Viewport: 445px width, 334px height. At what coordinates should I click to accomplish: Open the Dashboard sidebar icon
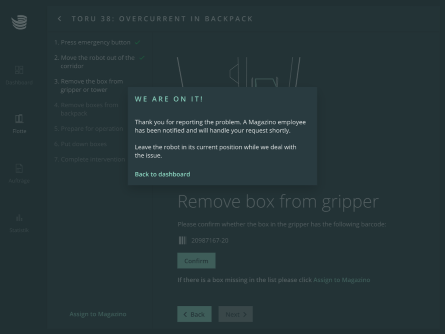[x=19, y=70]
